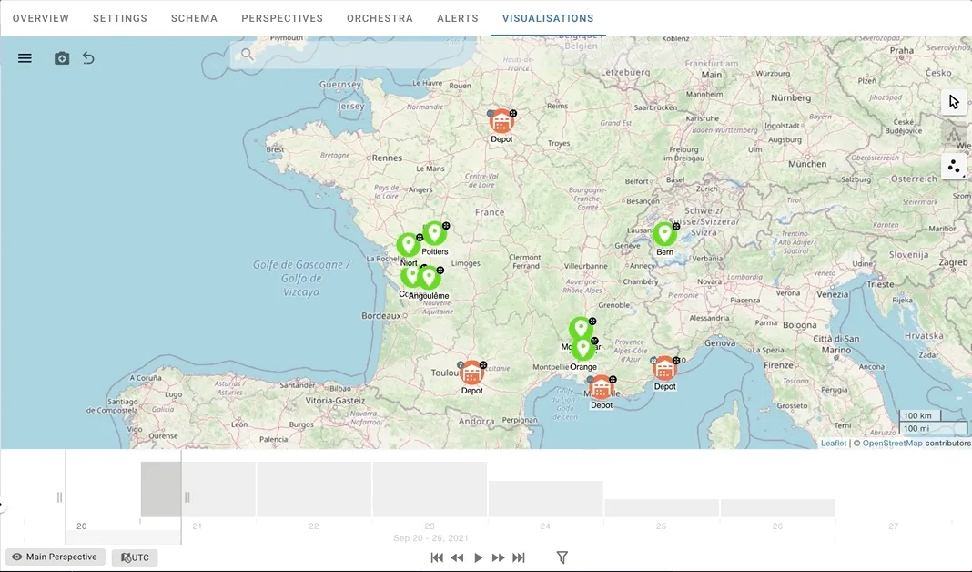Viewport: 972px width, 572px height.
Task: Select the Montélimar pin above Orange
Action: point(581,328)
